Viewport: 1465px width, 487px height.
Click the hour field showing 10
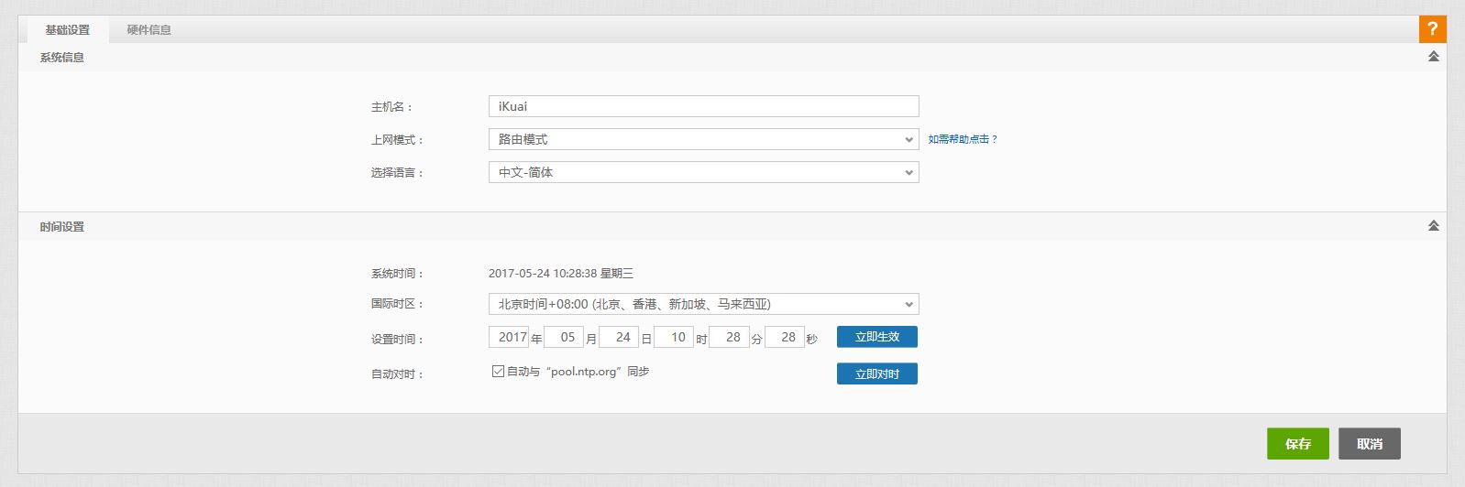pos(674,337)
